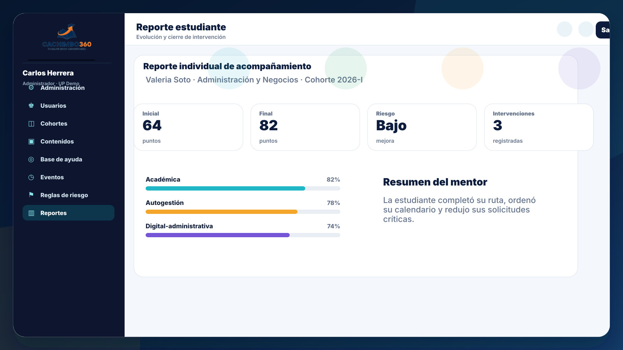
Task: Go to Cohortes in the sidebar
Action: [x=69, y=124]
